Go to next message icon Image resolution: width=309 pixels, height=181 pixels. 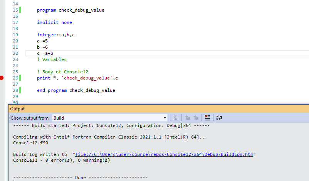click(x=196, y=118)
